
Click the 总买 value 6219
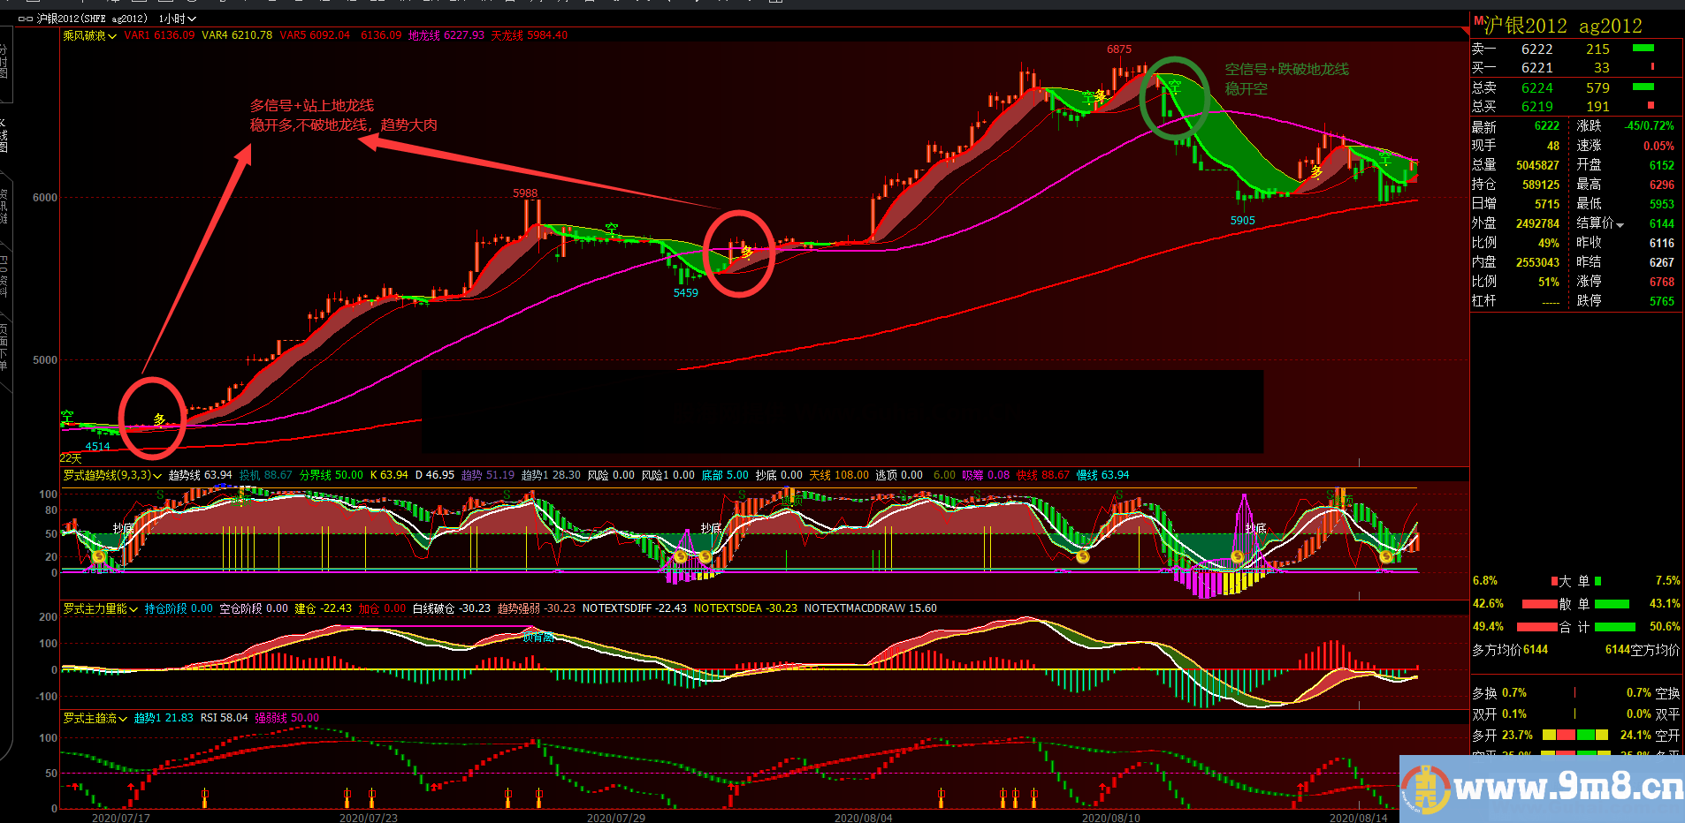click(x=1536, y=107)
